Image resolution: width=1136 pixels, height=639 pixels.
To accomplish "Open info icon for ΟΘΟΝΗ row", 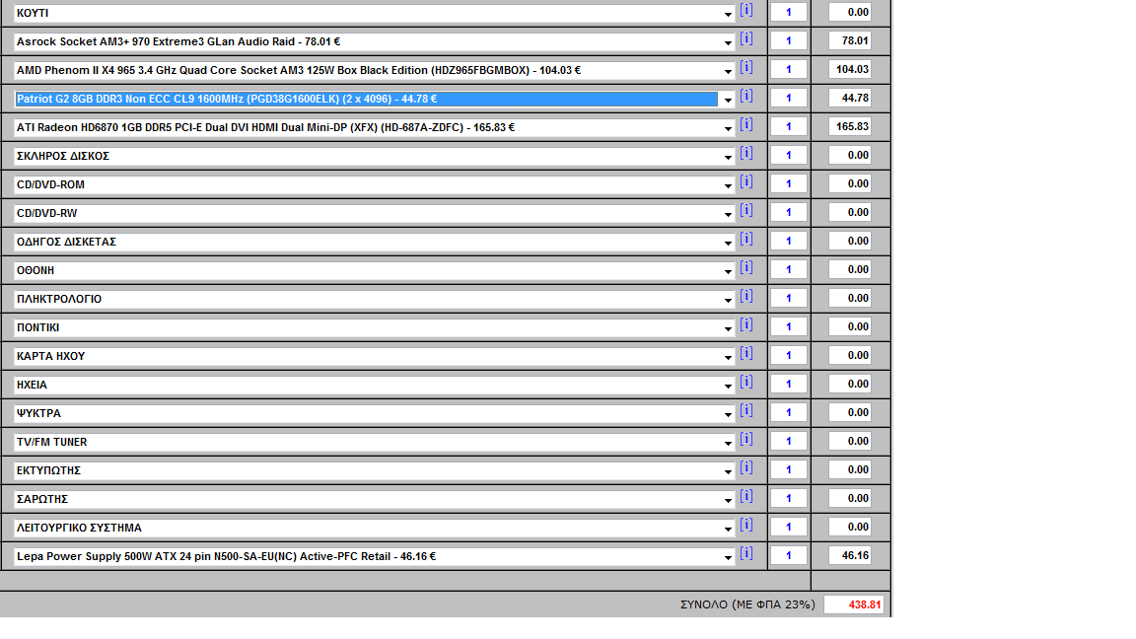I will tap(746, 268).
